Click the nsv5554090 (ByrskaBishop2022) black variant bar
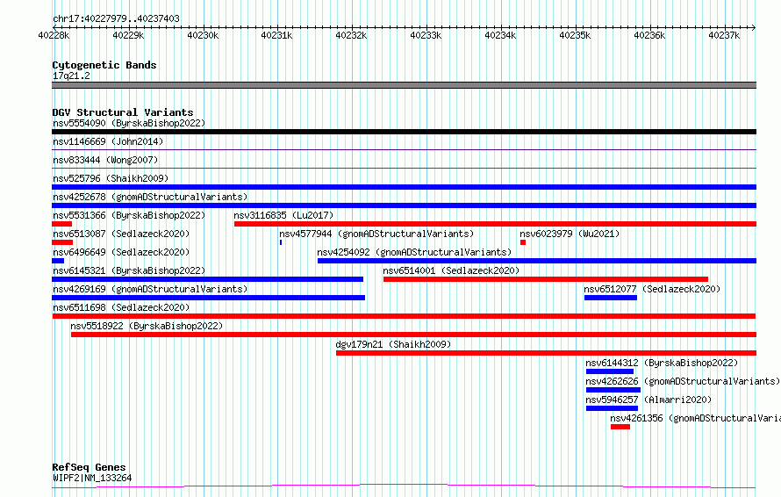Screen dimensions: 781x497 404,132
